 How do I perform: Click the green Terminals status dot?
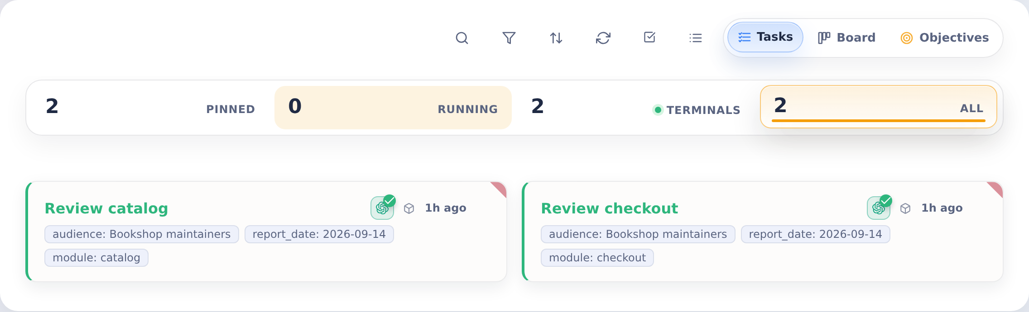658,110
